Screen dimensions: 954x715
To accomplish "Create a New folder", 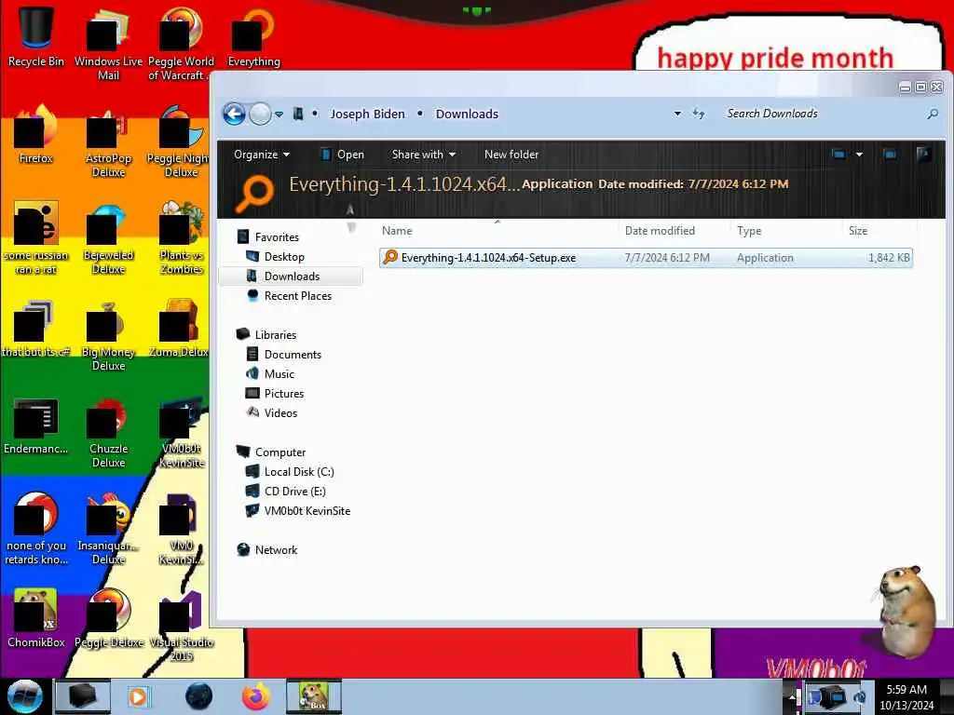I will (511, 155).
